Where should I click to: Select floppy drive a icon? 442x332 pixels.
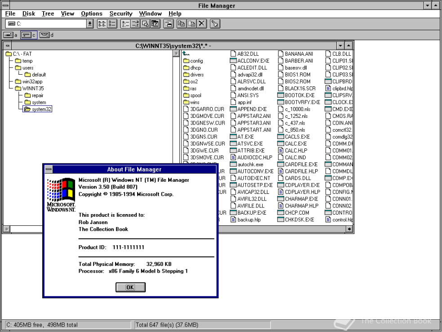tap(10, 35)
